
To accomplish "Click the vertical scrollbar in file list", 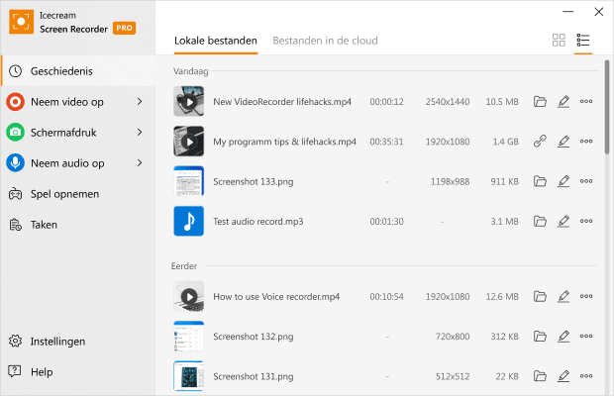I will click(x=607, y=109).
